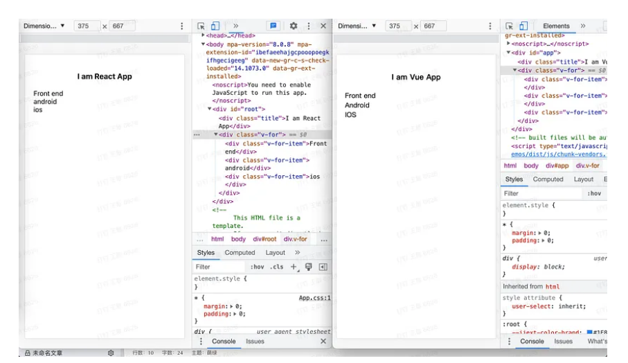The width and height of the screenshot is (628, 363).
Task: Click the 667 height field in the Vue window
Action: pyautogui.click(x=433, y=26)
